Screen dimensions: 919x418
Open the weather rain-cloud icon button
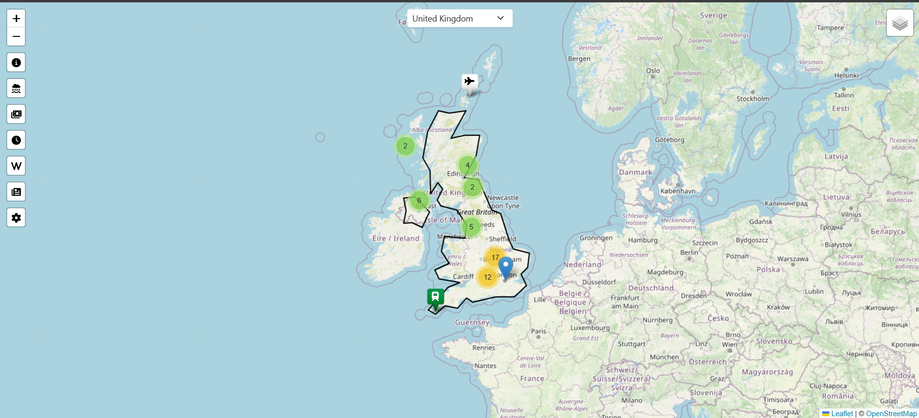[16, 89]
